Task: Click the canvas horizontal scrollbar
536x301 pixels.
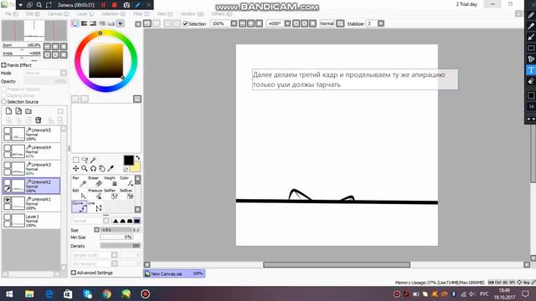Action: [337, 264]
